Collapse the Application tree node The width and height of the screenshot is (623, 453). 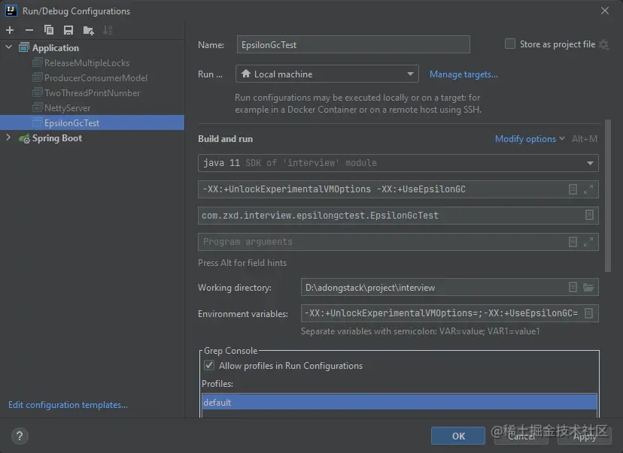[x=8, y=47]
